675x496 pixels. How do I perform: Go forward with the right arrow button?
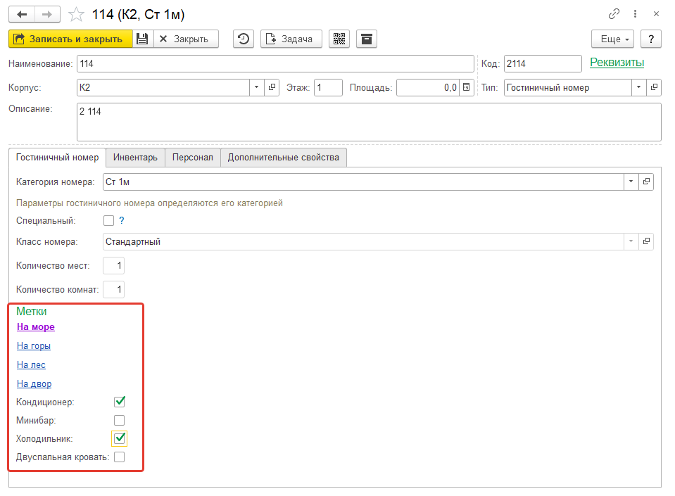click(47, 14)
